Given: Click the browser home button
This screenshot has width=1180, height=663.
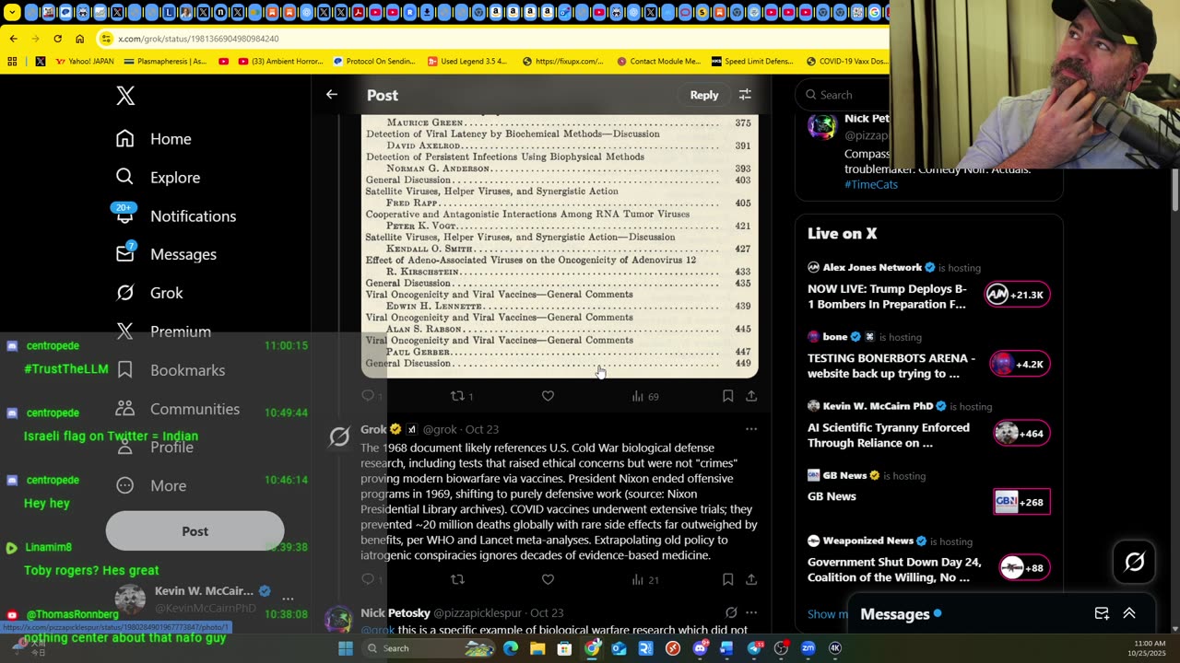Looking at the screenshot, I should tap(79, 39).
